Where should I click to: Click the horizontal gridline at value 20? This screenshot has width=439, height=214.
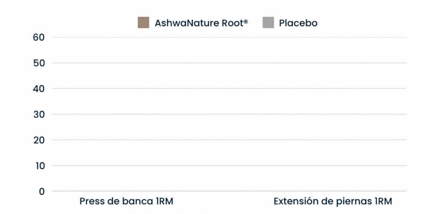229,140
